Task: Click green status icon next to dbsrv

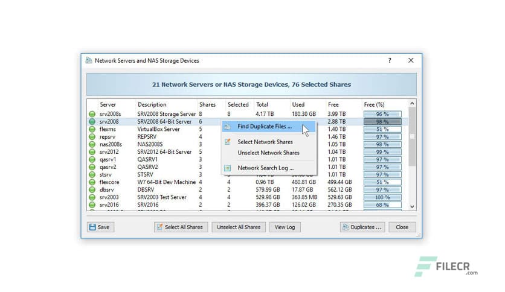Action: [x=92, y=190]
